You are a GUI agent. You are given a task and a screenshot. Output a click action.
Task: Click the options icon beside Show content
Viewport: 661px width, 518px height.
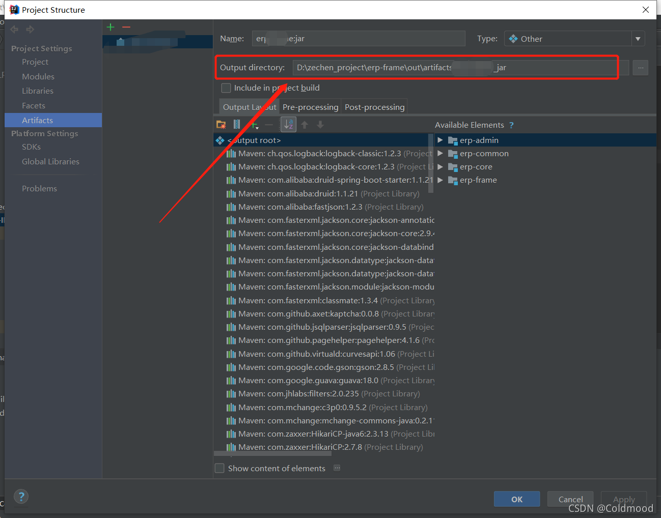pos(337,468)
